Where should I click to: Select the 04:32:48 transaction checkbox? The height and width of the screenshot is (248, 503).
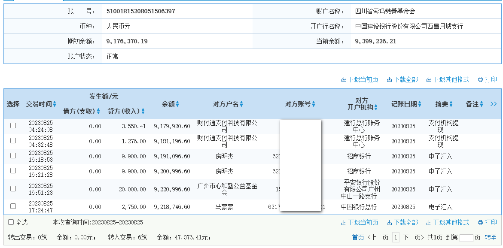(13, 141)
